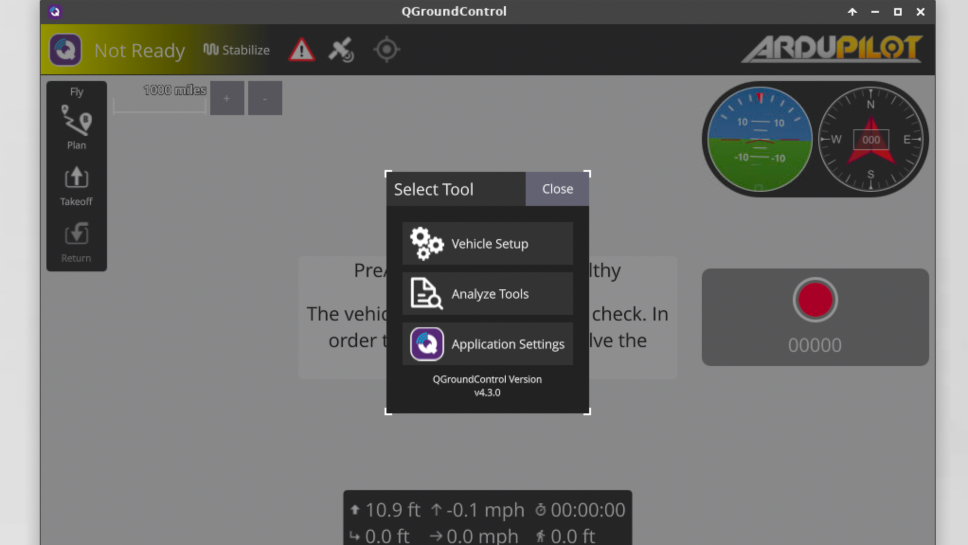968x545 pixels.
Task: Open Application Settings purple Q icon
Action: point(487,344)
